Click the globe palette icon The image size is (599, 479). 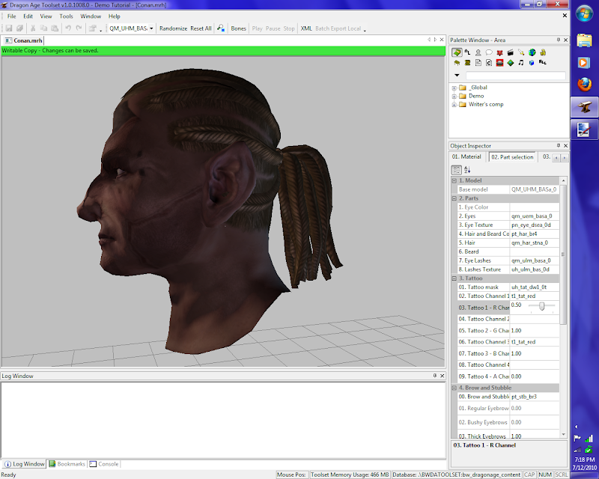click(x=532, y=52)
